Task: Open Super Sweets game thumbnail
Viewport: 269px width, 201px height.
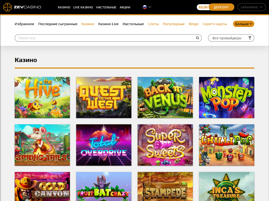Action: coord(165,145)
